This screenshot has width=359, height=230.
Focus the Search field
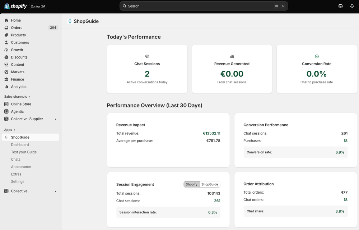204,6
